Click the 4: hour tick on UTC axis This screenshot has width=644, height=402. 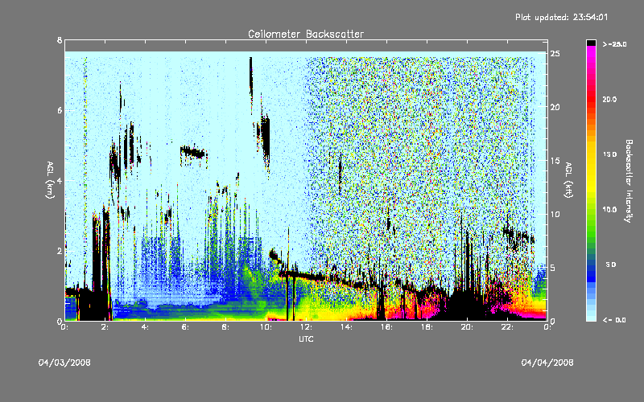[x=145, y=327]
